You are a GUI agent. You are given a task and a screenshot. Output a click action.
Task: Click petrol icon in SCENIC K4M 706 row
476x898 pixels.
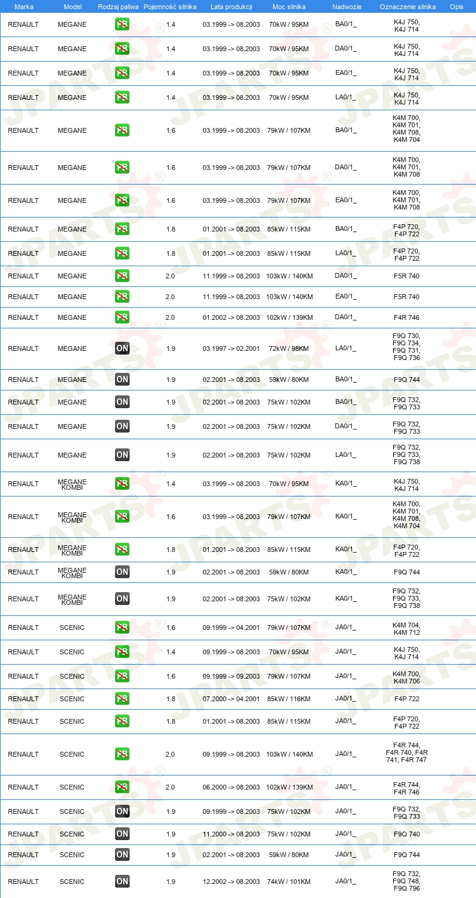click(122, 676)
